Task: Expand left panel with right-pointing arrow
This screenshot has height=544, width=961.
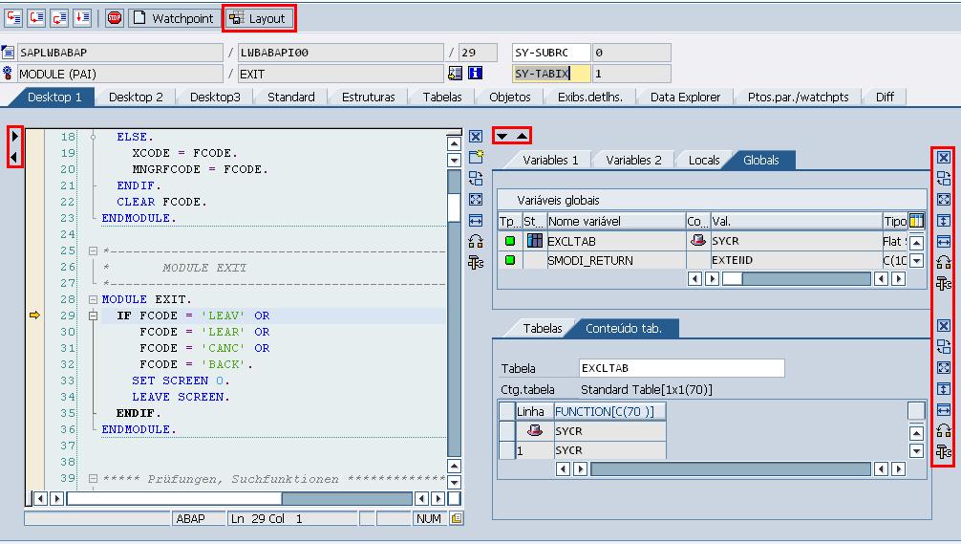Action: [x=14, y=137]
